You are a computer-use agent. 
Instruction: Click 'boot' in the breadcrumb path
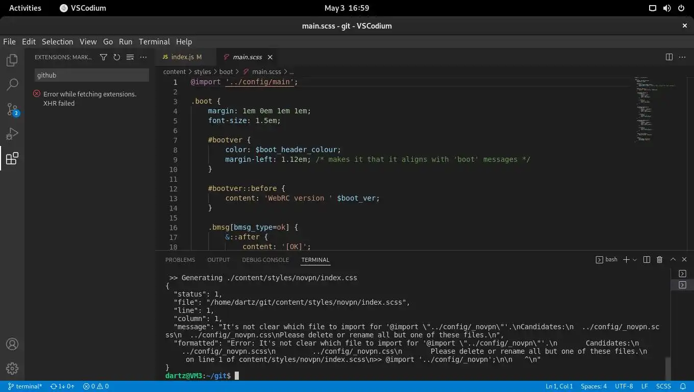click(226, 72)
